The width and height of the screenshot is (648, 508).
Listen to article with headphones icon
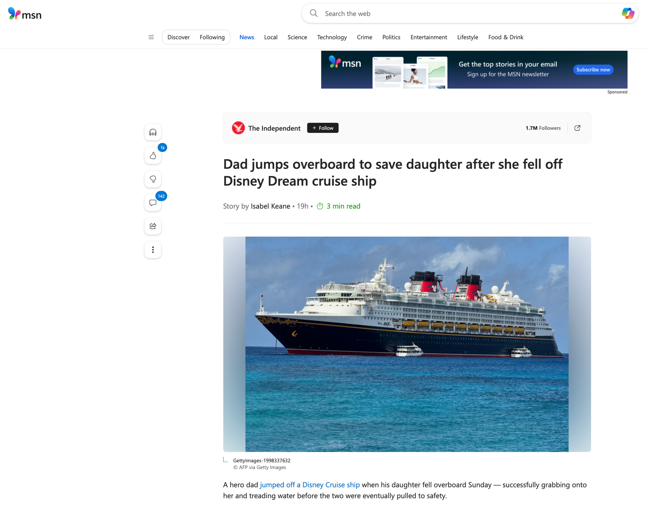pyautogui.click(x=153, y=132)
